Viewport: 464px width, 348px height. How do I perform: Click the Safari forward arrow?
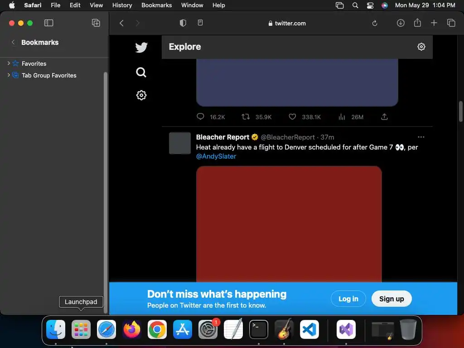tap(137, 23)
